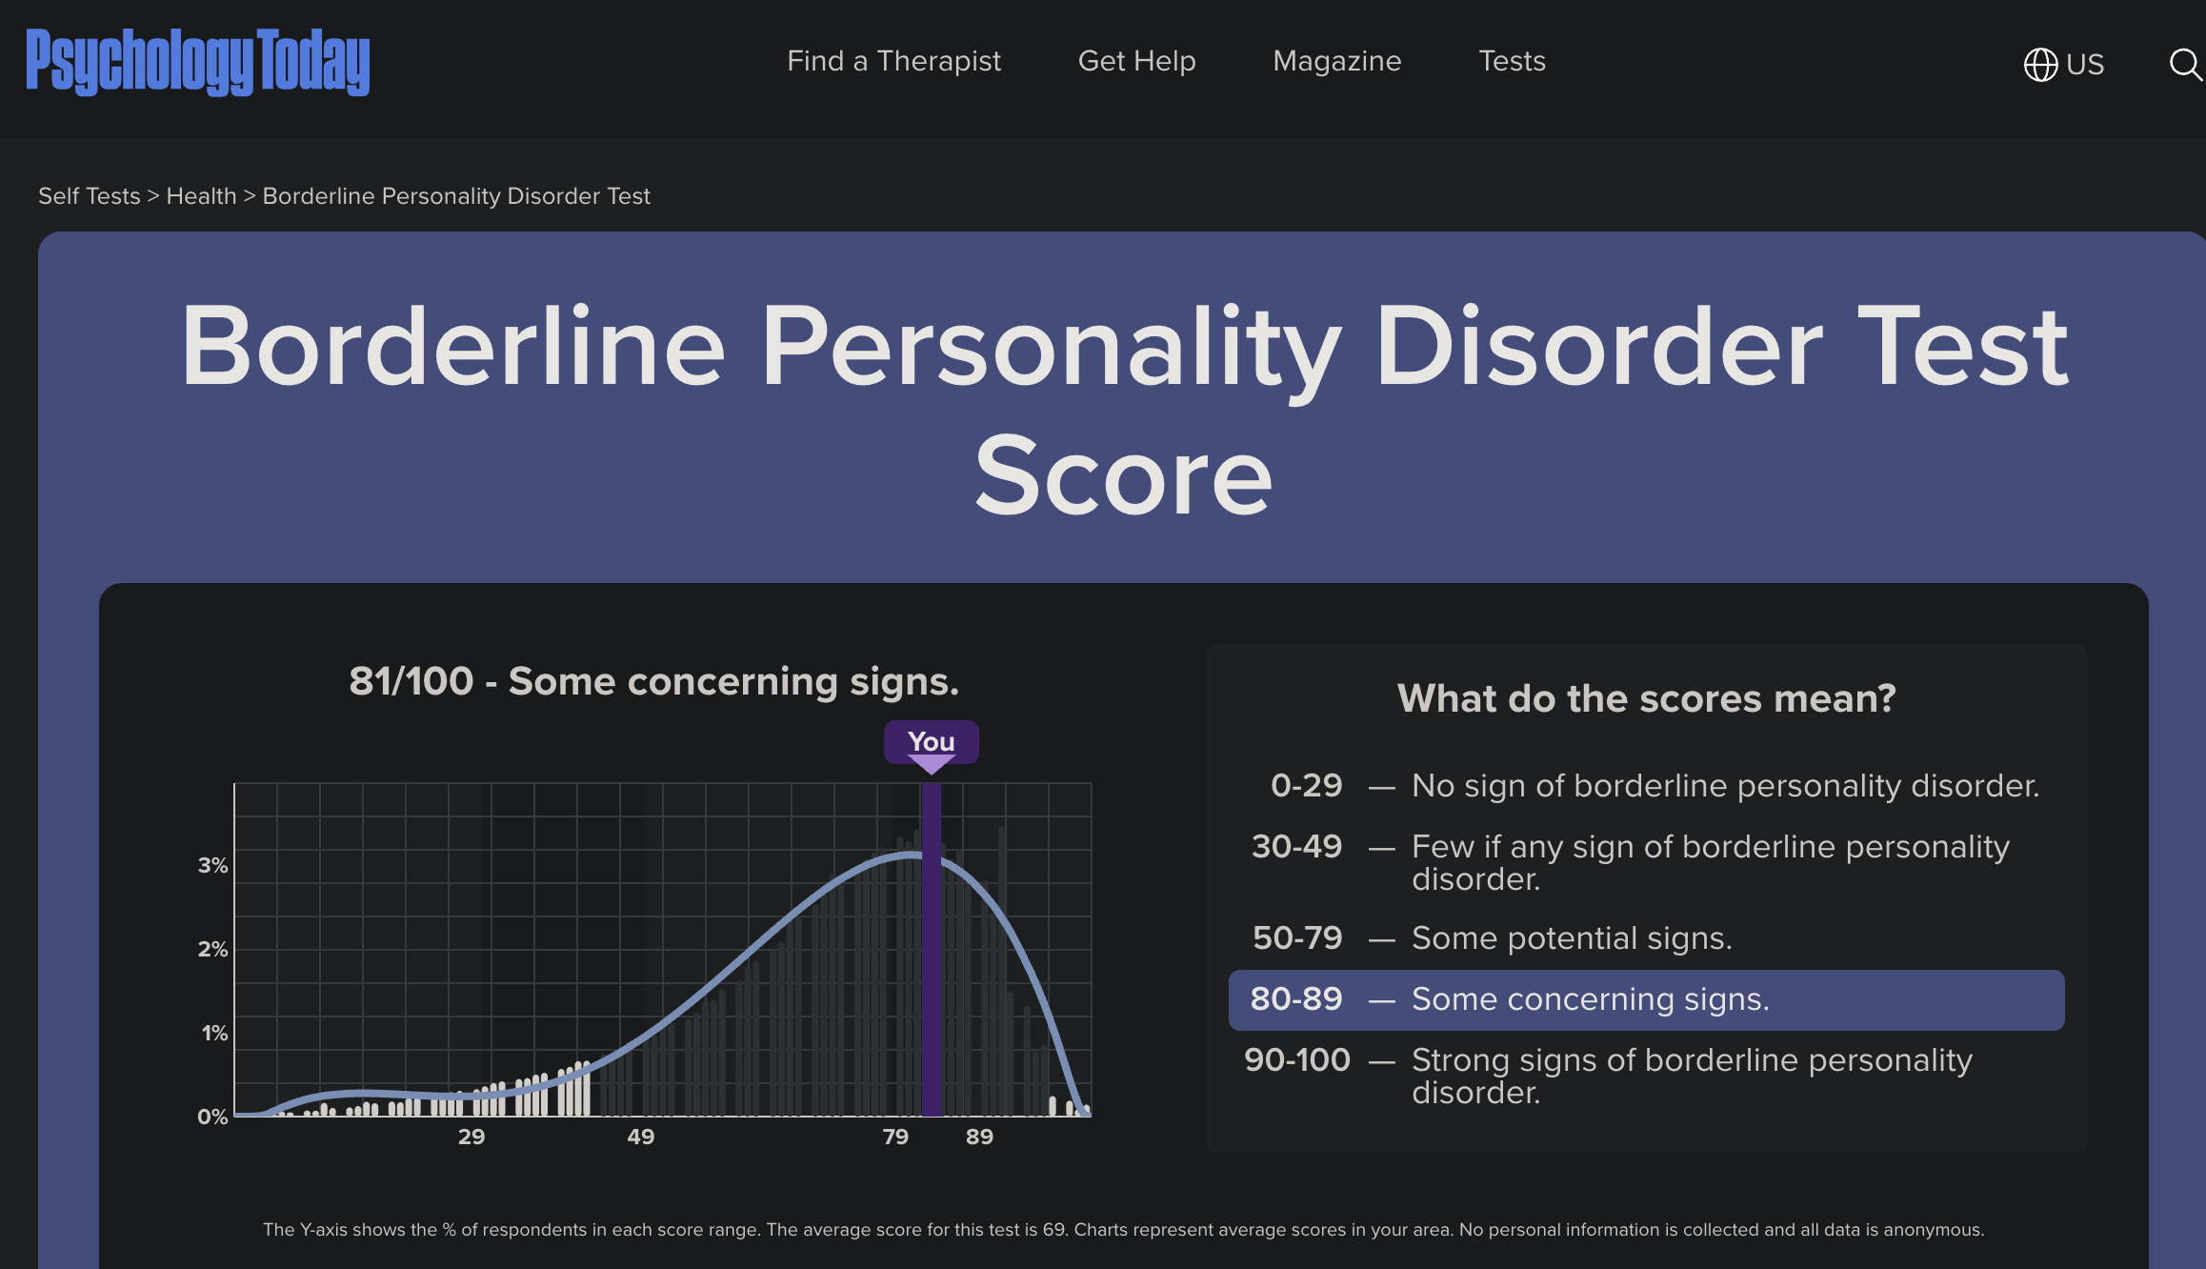Open the Magazine menu
This screenshot has width=2206, height=1269.
coord(1336,61)
